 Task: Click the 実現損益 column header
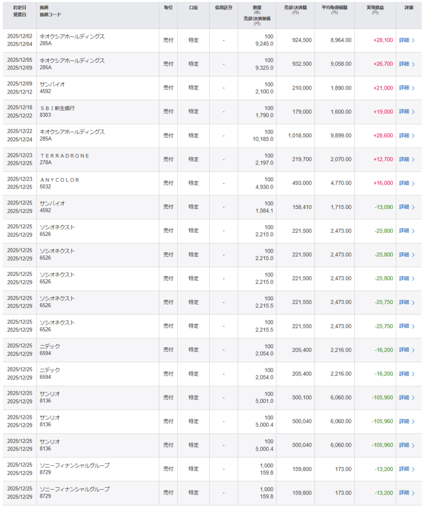[375, 10]
